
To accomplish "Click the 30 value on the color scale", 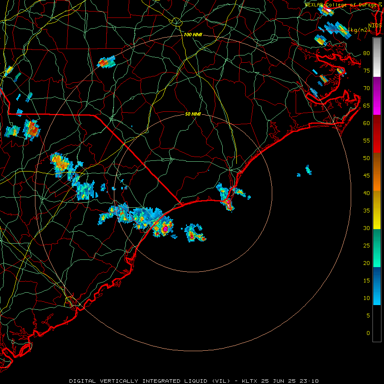I will [367, 228].
